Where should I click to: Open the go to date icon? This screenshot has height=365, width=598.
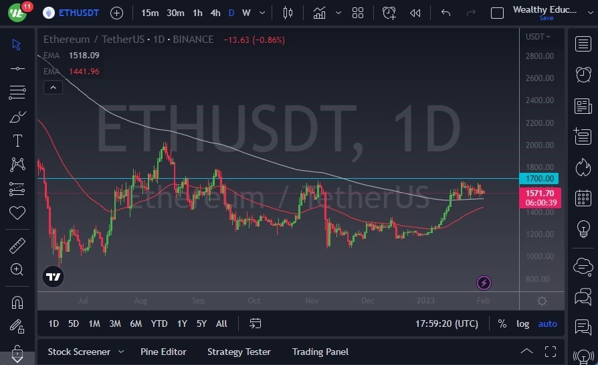(x=255, y=323)
